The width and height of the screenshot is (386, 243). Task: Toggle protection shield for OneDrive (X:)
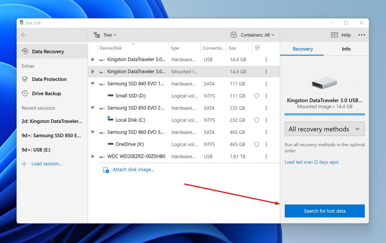coord(257,144)
